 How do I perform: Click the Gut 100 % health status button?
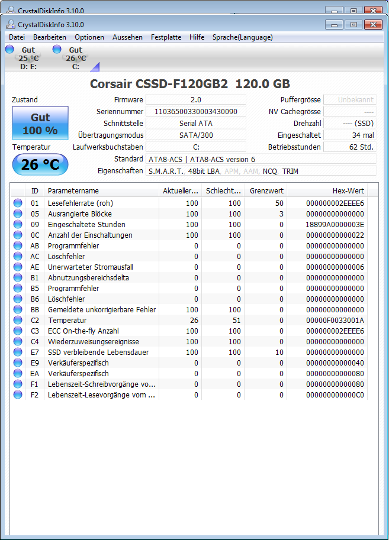pos(40,123)
